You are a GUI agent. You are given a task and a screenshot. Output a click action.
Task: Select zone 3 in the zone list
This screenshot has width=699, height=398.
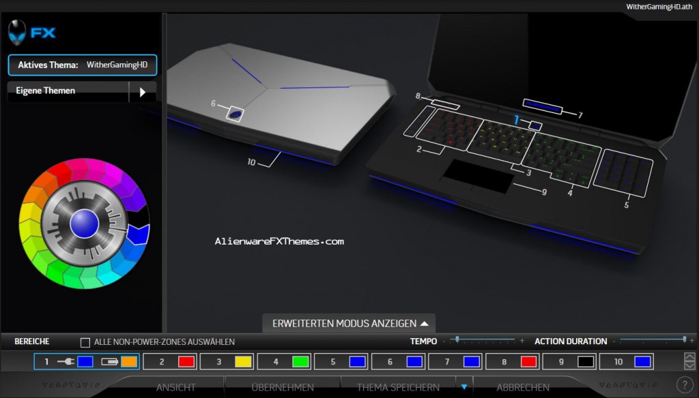[227, 361]
